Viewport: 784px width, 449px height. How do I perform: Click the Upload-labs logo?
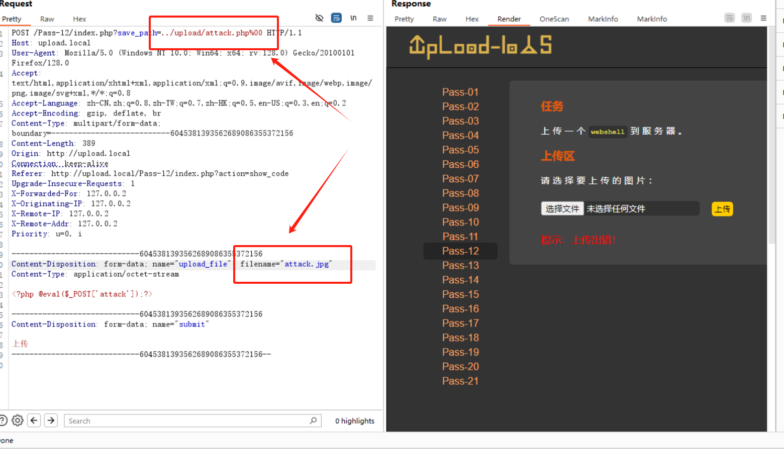click(481, 46)
